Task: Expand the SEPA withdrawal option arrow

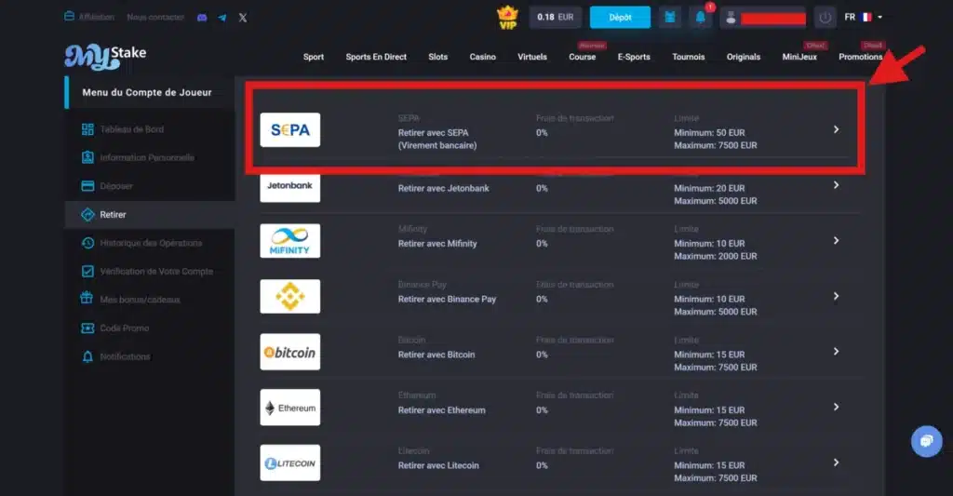Action: coord(836,129)
